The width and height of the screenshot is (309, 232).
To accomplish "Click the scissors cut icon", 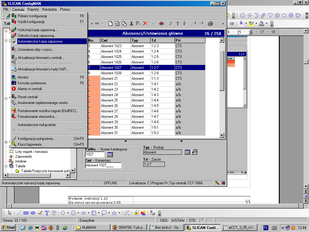I will (131, 24).
